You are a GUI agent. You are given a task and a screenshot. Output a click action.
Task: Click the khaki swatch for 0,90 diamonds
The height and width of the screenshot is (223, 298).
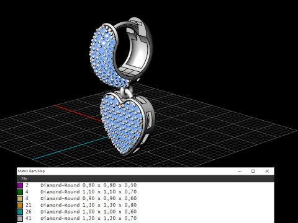click(20, 199)
